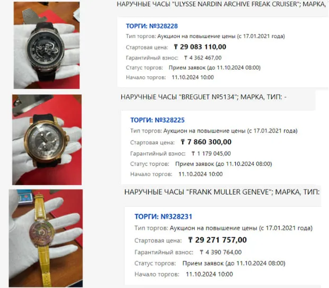Screen dimensions: 329x288
Task: Click guarantee deposit ₸ 1 179 045,00
Action: pyautogui.click(x=211, y=154)
